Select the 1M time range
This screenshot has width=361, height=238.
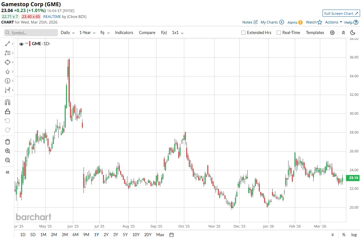tap(43, 235)
